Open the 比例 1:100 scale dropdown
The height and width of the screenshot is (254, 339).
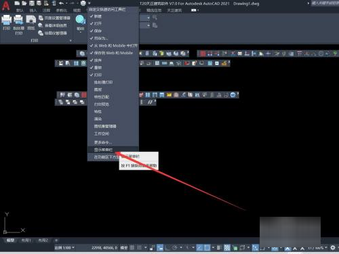(x=64, y=248)
